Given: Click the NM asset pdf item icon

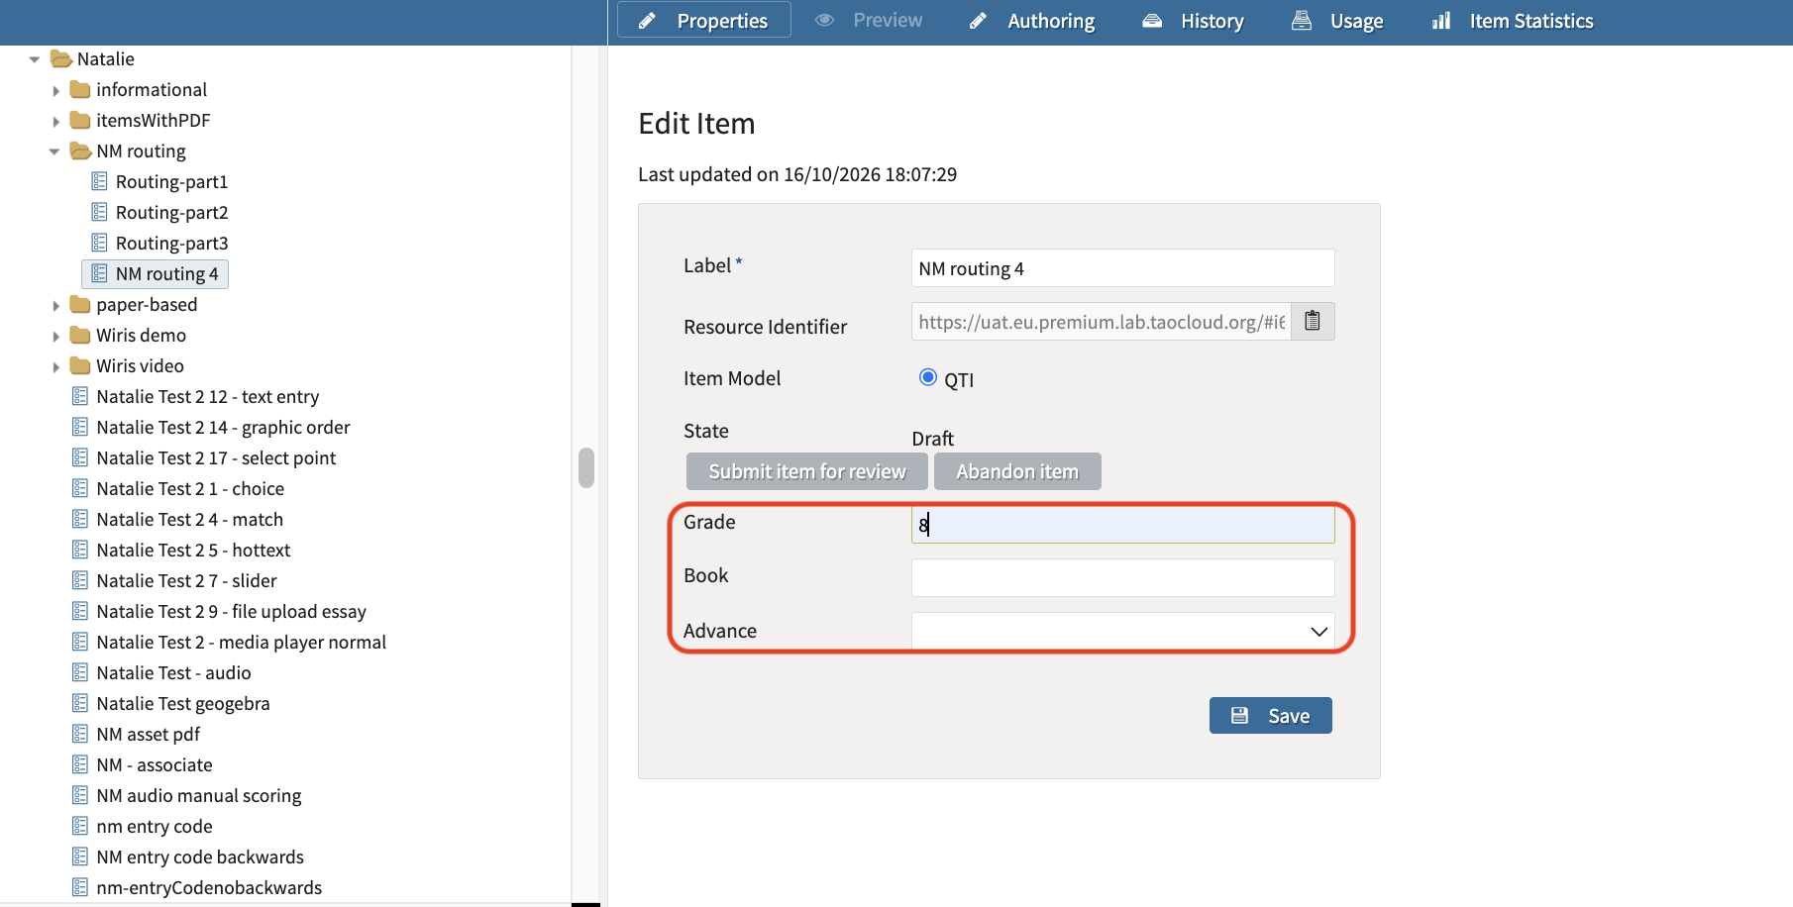Looking at the screenshot, I should click(x=80, y=734).
